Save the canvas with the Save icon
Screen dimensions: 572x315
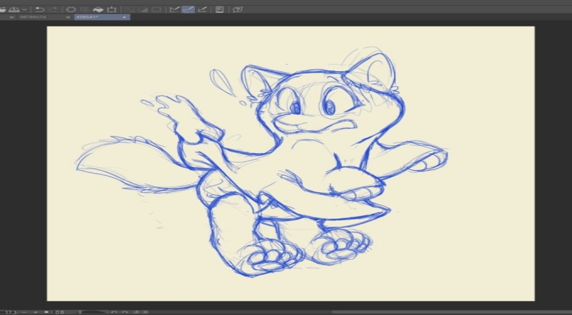coord(14,9)
